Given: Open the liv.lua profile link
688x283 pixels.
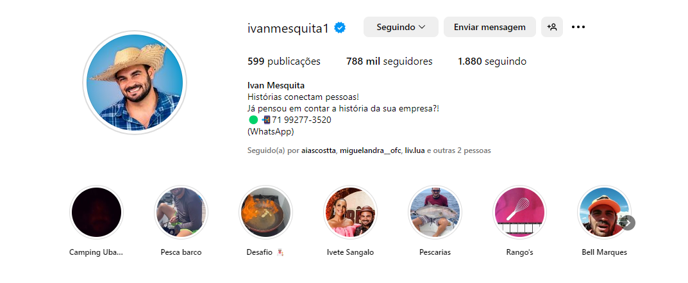Looking at the screenshot, I should pyautogui.click(x=415, y=150).
